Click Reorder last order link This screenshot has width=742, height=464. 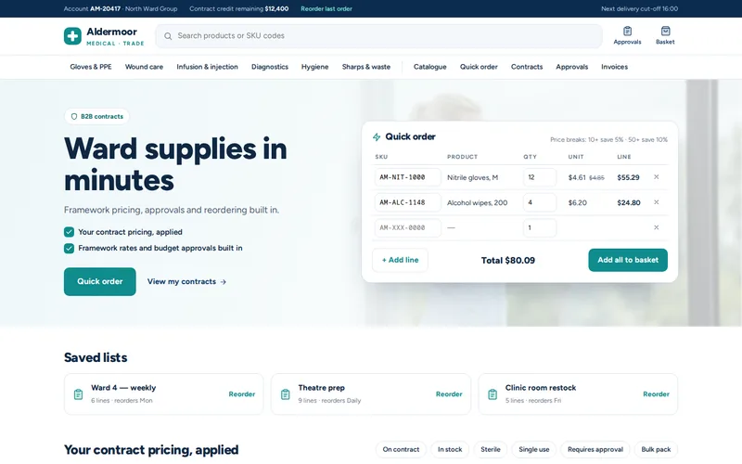[326, 8]
